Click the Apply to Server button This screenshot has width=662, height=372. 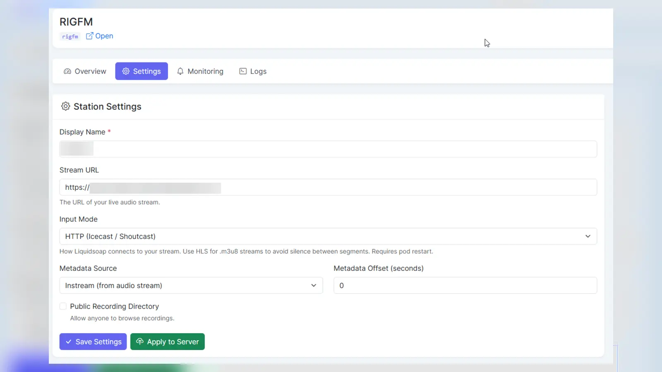(168, 342)
